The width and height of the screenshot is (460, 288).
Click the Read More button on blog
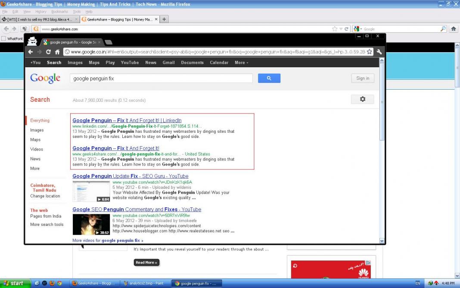tap(147, 263)
